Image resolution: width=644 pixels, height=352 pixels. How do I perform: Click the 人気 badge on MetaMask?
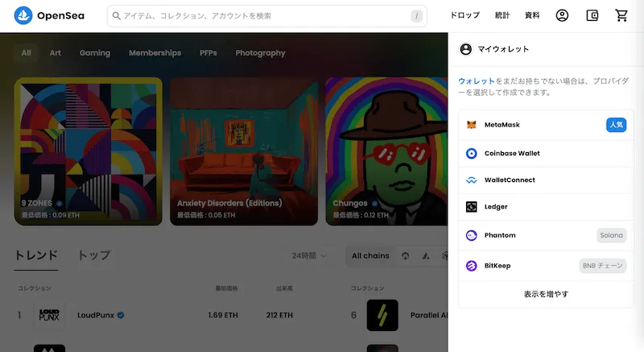coord(616,125)
